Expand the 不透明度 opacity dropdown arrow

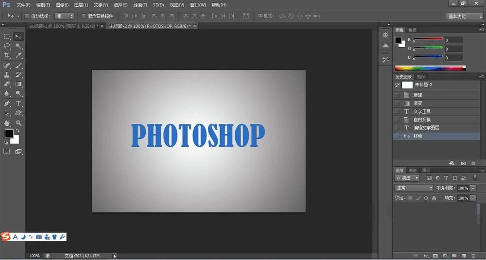[473, 188]
